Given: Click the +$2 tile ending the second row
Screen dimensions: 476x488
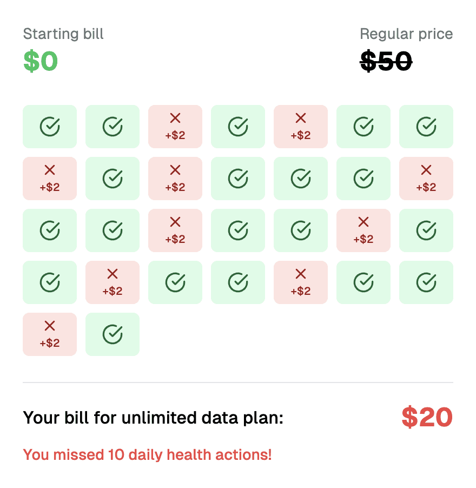Looking at the screenshot, I should pyautogui.click(x=426, y=179).
